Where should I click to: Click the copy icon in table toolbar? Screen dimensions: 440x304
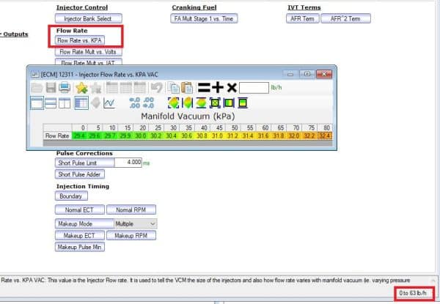tap(173, 88)
